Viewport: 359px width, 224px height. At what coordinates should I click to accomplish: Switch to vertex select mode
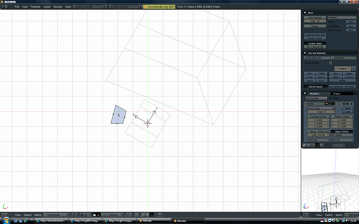[143, 215]
